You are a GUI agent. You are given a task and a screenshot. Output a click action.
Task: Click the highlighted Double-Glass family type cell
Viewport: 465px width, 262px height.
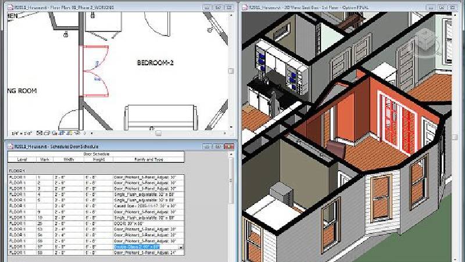tap(146, 247)
